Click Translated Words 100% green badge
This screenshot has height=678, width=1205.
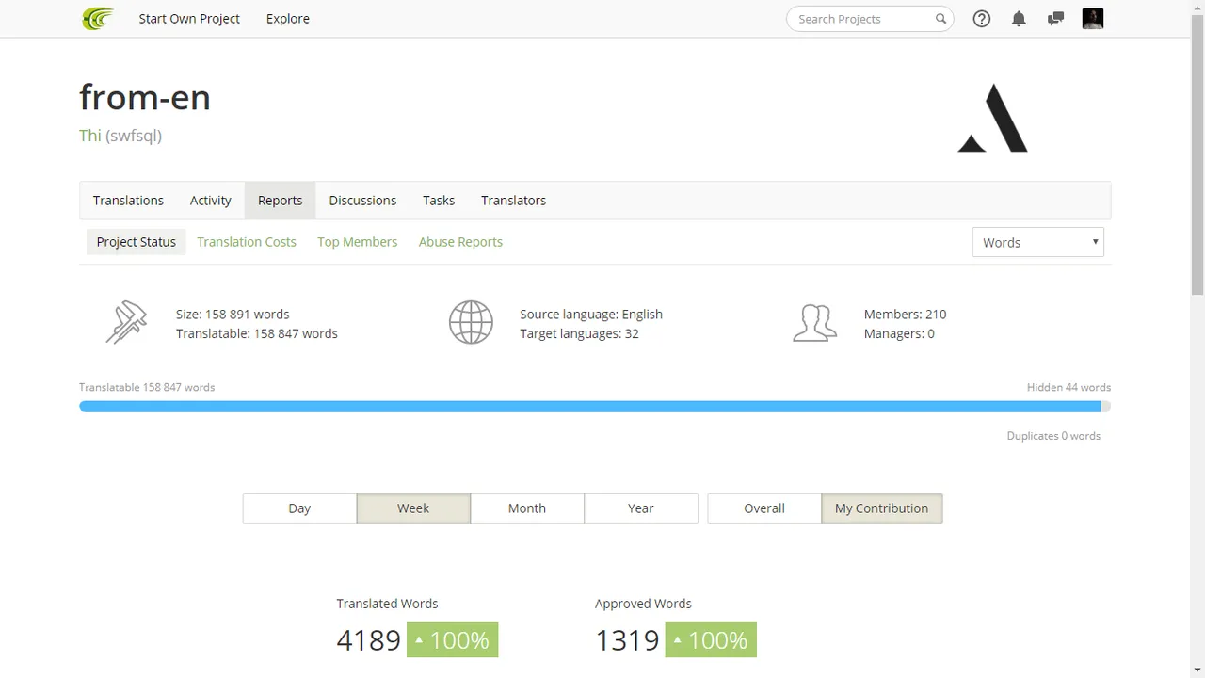[x=453, y=640]
